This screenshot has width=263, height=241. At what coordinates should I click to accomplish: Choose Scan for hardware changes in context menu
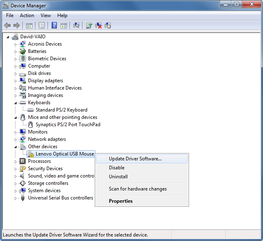pos(142,189)
